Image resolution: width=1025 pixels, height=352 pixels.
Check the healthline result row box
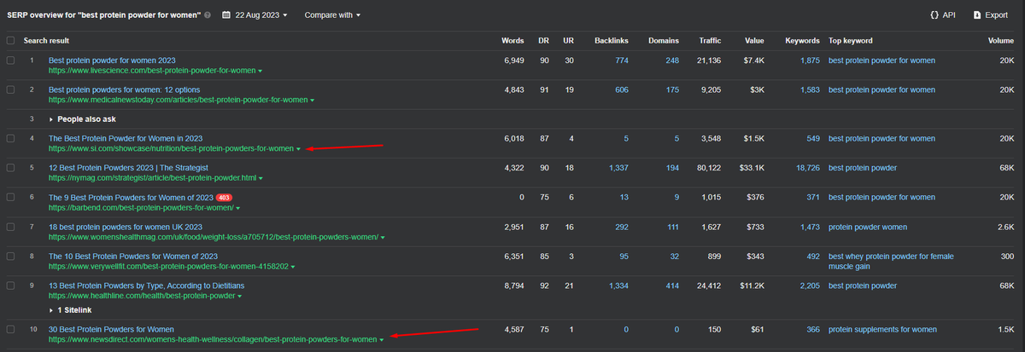coord(10,286)
